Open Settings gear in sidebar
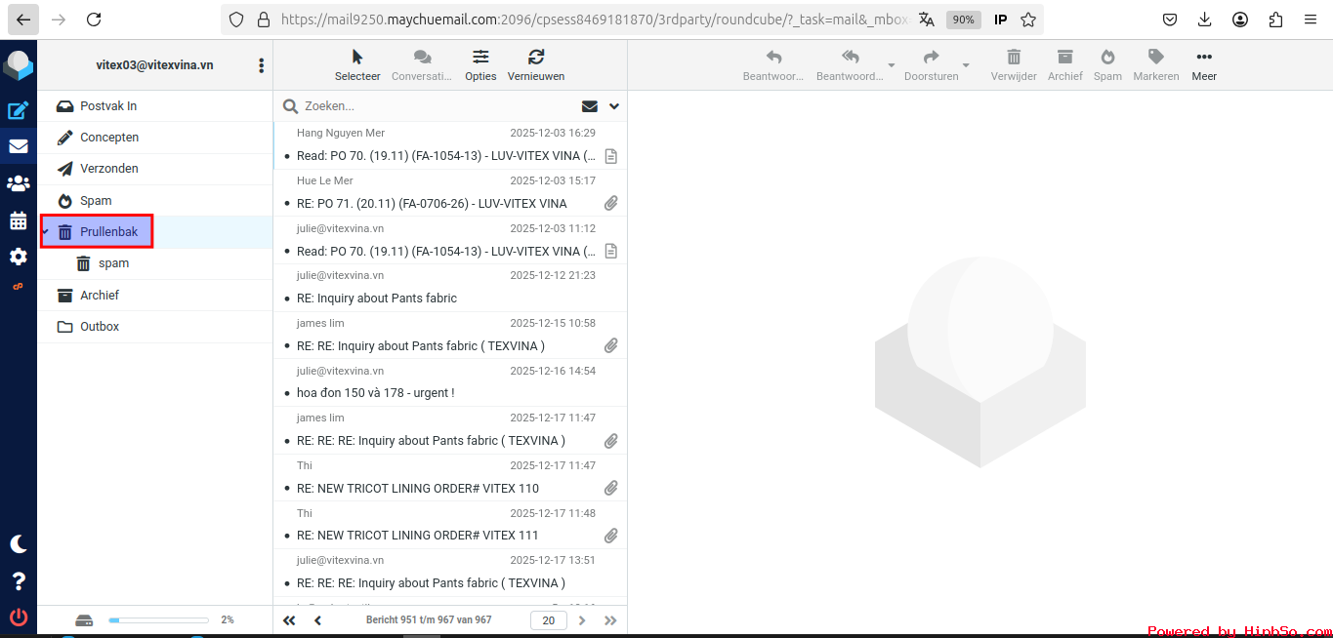The height and width of the screenshot is (638, 1333). tap(18, 257)
